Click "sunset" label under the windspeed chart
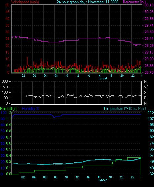The height and width of the screenshot is (187, 154). [103, 78]
